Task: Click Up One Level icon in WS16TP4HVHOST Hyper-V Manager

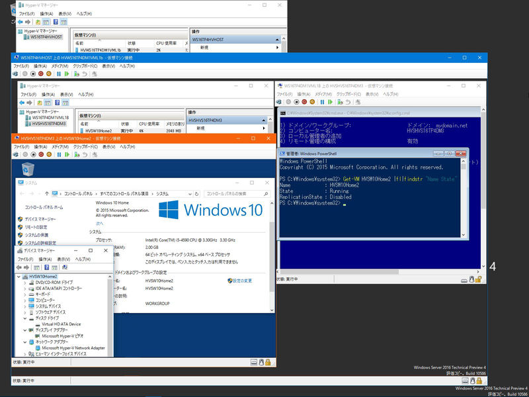Action: tap(38, 22)
